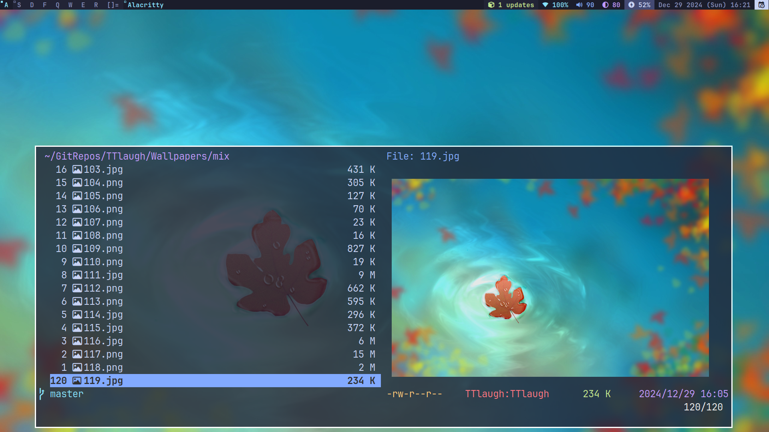Click the image file icon next to 111.jpg
Viewport: 769px width, 432px height.
pyautogui.click(x=77, y=275)
